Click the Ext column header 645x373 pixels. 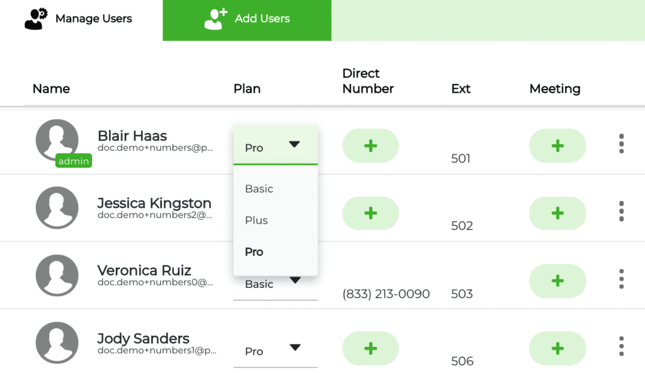[460, 89]
